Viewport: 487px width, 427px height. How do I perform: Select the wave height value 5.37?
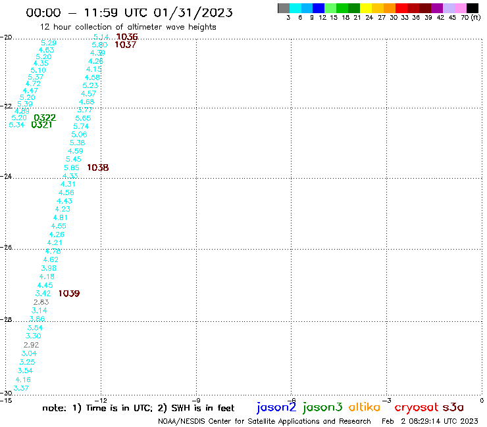tap(36, 78)
